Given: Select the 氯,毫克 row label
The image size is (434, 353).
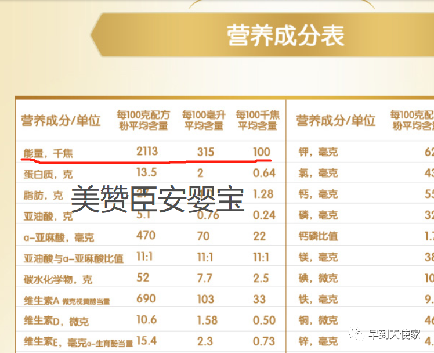Looking at the screenshot, I should coord(319,173).
